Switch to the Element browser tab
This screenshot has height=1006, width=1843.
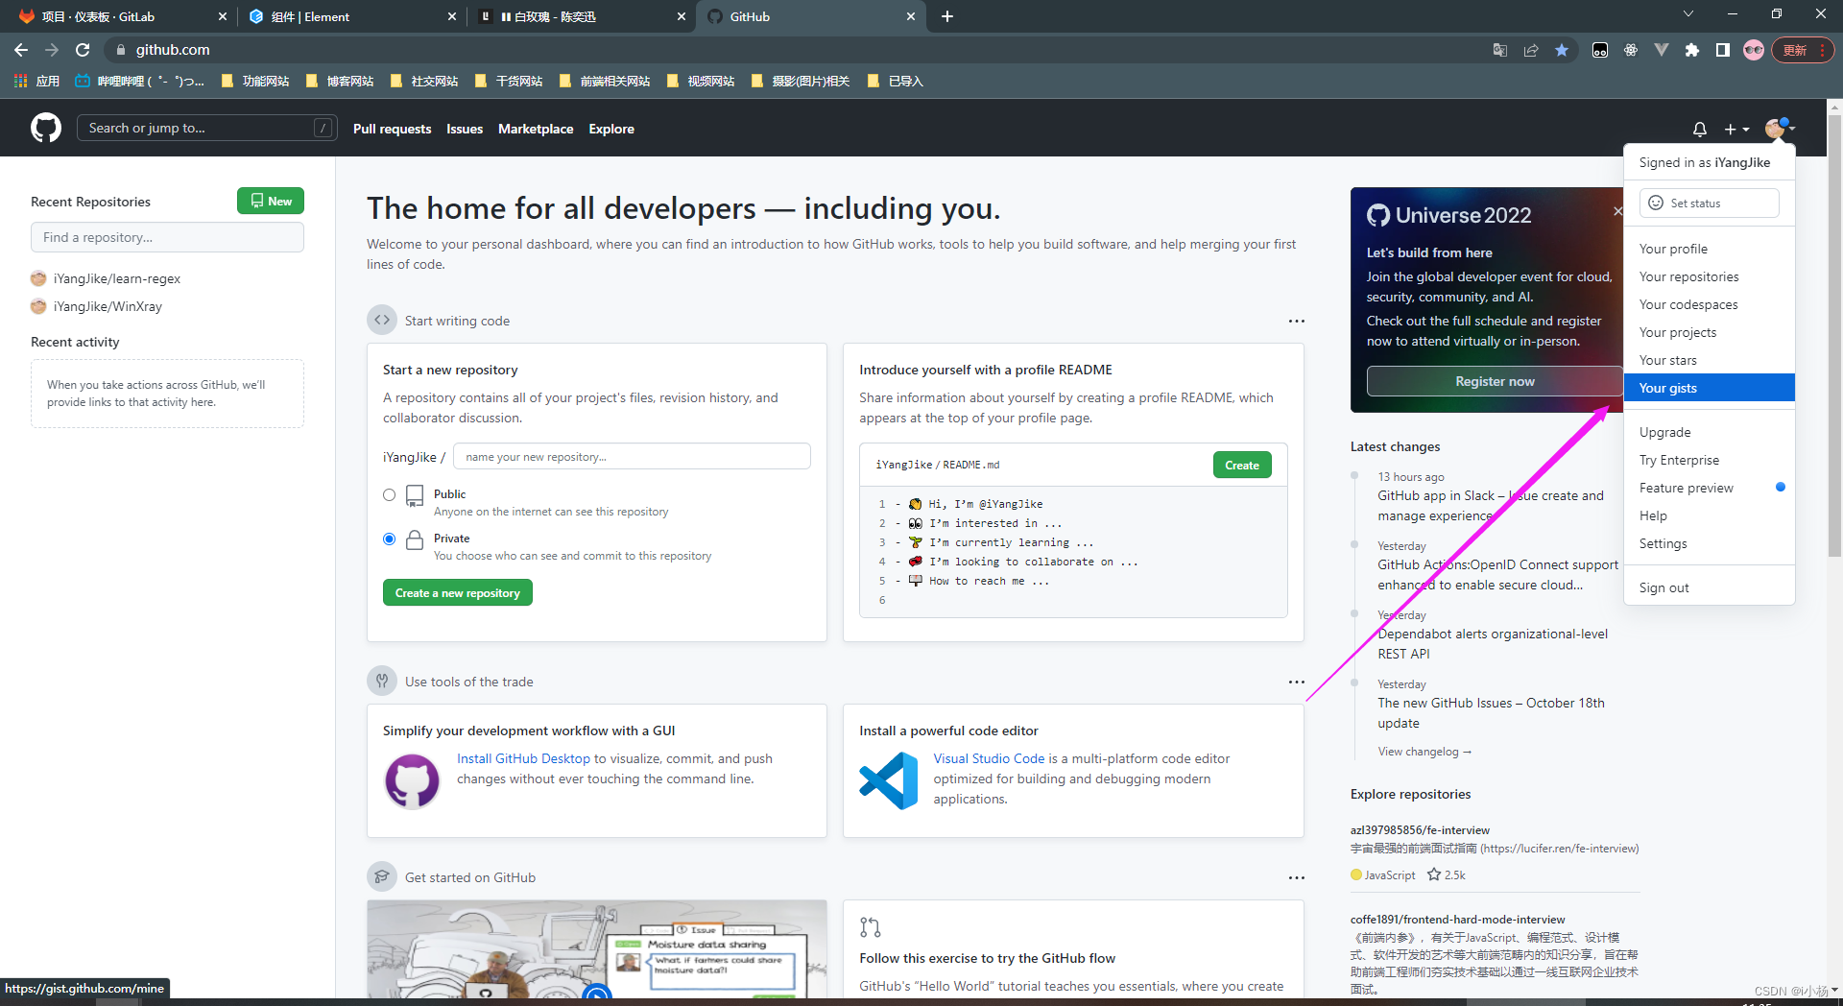point(350,16)
